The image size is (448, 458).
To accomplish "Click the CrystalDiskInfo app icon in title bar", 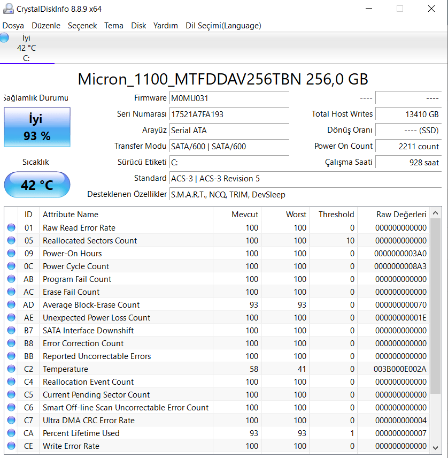I will (8, 9).
